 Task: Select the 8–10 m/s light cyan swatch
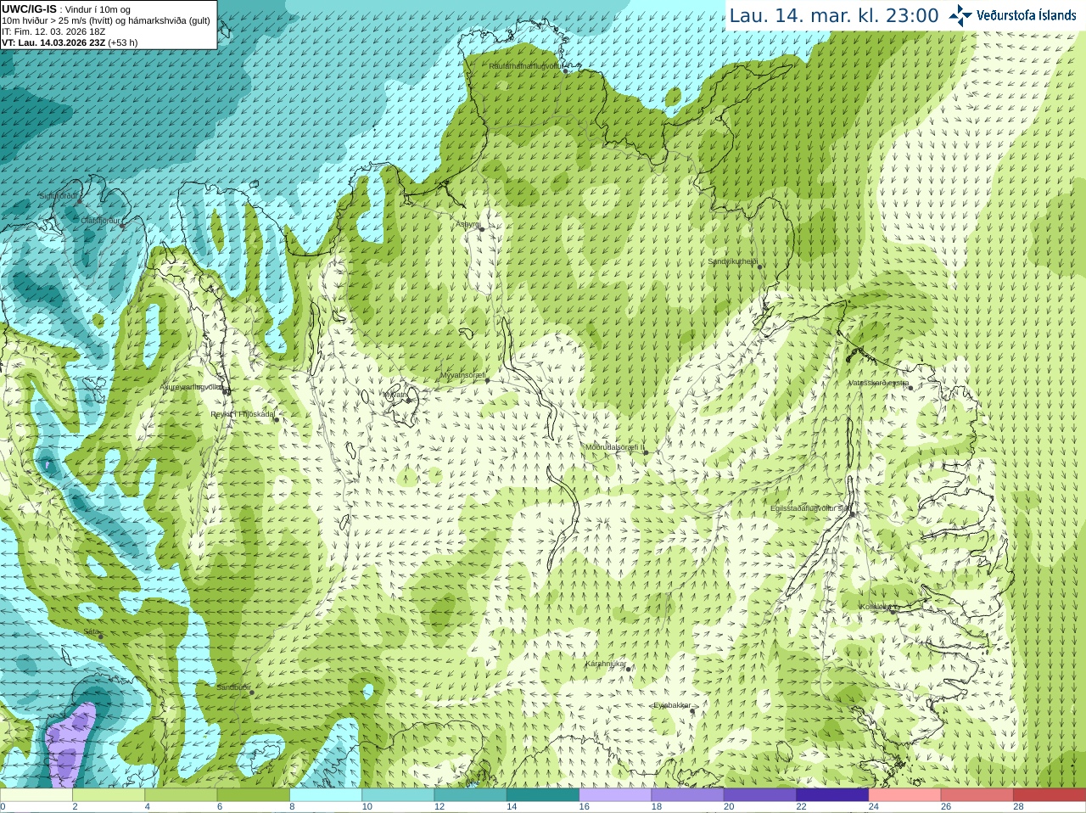pyautogui.click(x=326, y=795)
